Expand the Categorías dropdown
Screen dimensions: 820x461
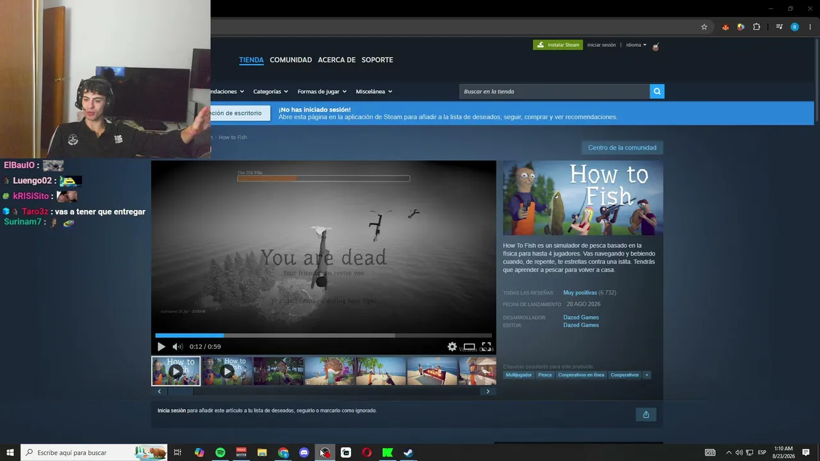pos(270,92)
